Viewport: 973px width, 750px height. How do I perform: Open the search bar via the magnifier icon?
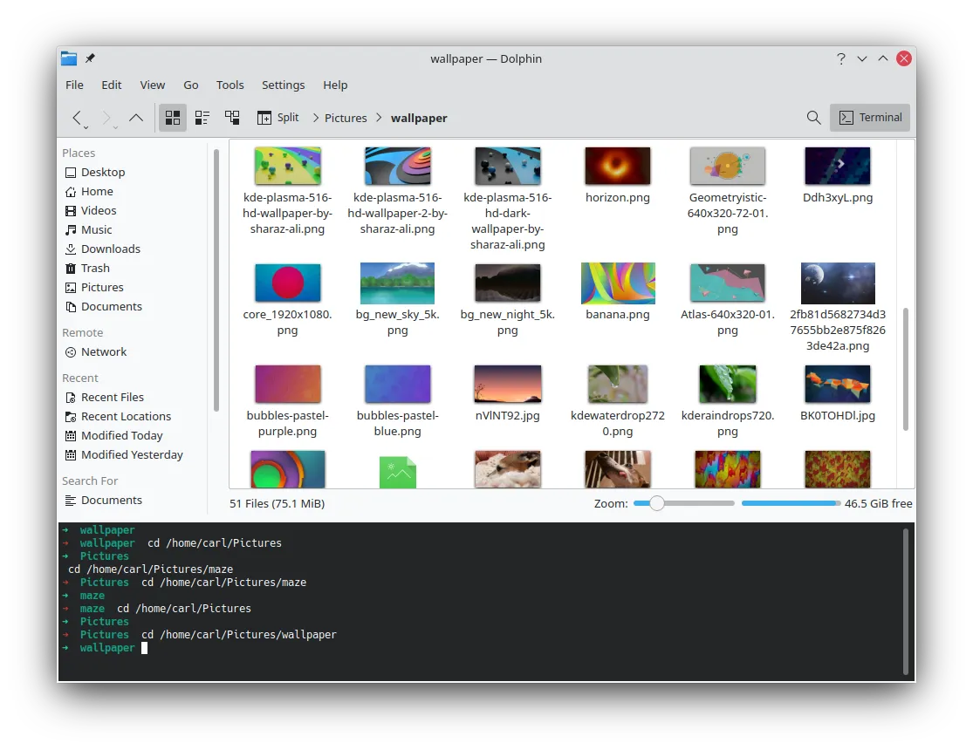coord(813,117)
